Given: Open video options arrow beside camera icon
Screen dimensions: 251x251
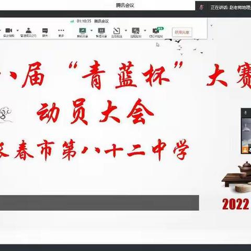Looking at the screenshot, I should (x=18, y=30).
